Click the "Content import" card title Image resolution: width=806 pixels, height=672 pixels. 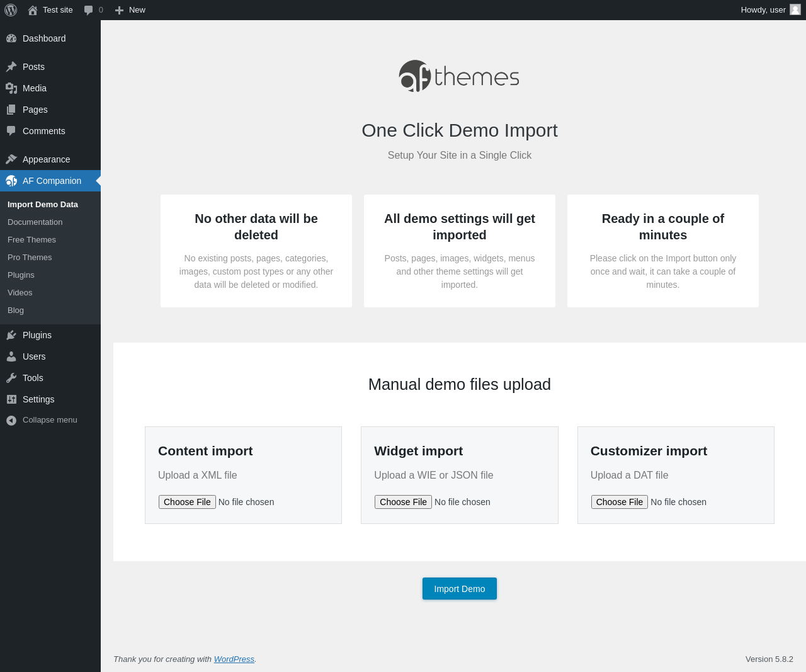[205, 451]
